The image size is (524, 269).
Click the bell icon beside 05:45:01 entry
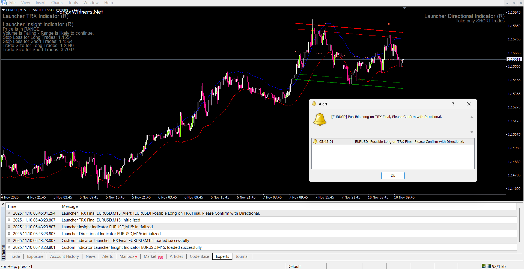pyautogui.click(x=315, y=141)
